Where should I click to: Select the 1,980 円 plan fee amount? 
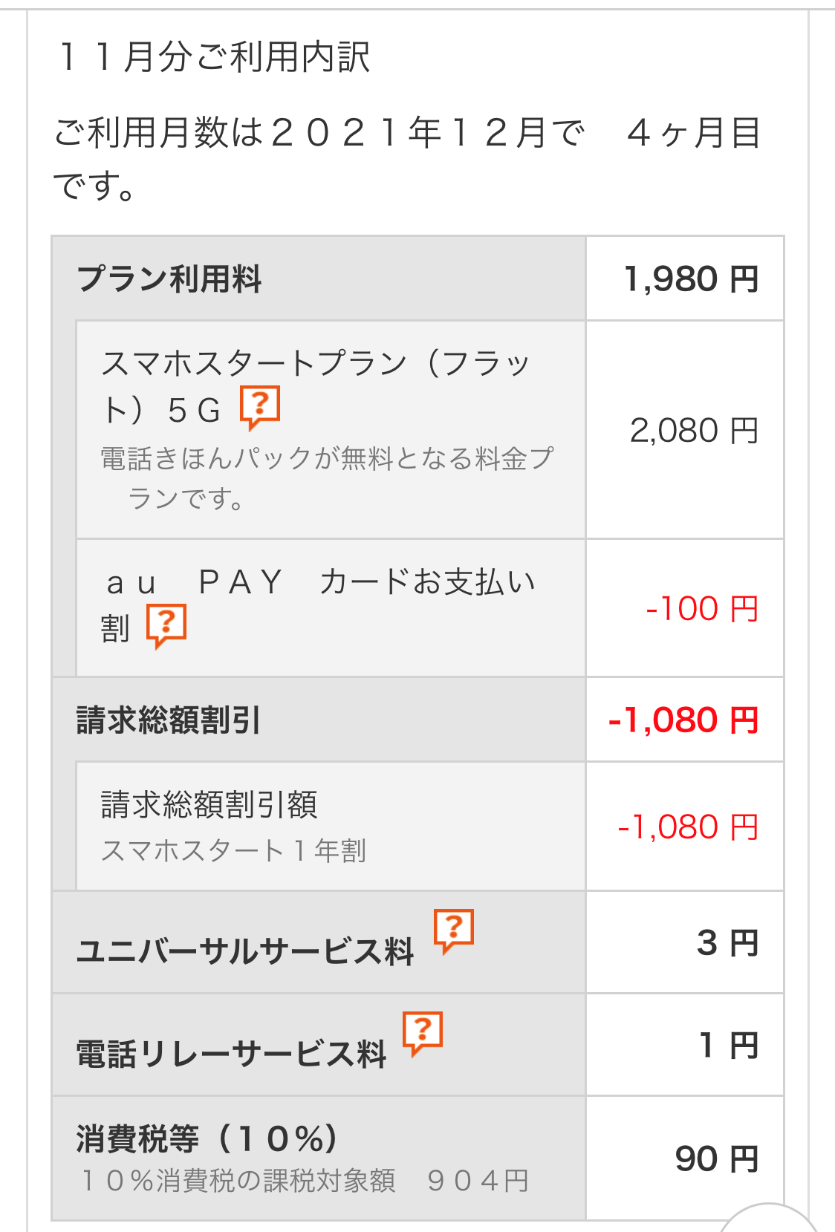tap(691, 279)
